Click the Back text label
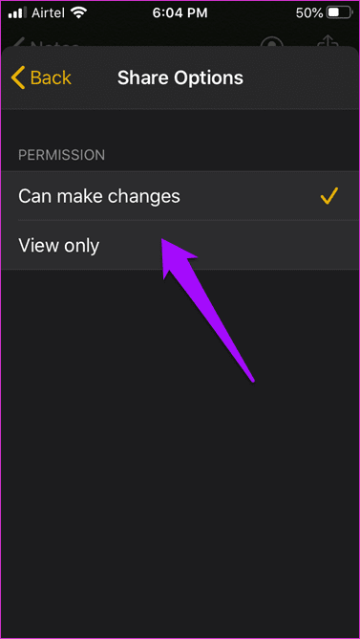Image resolution: width=360 pixels, height=639 pixels. [51, 77]
